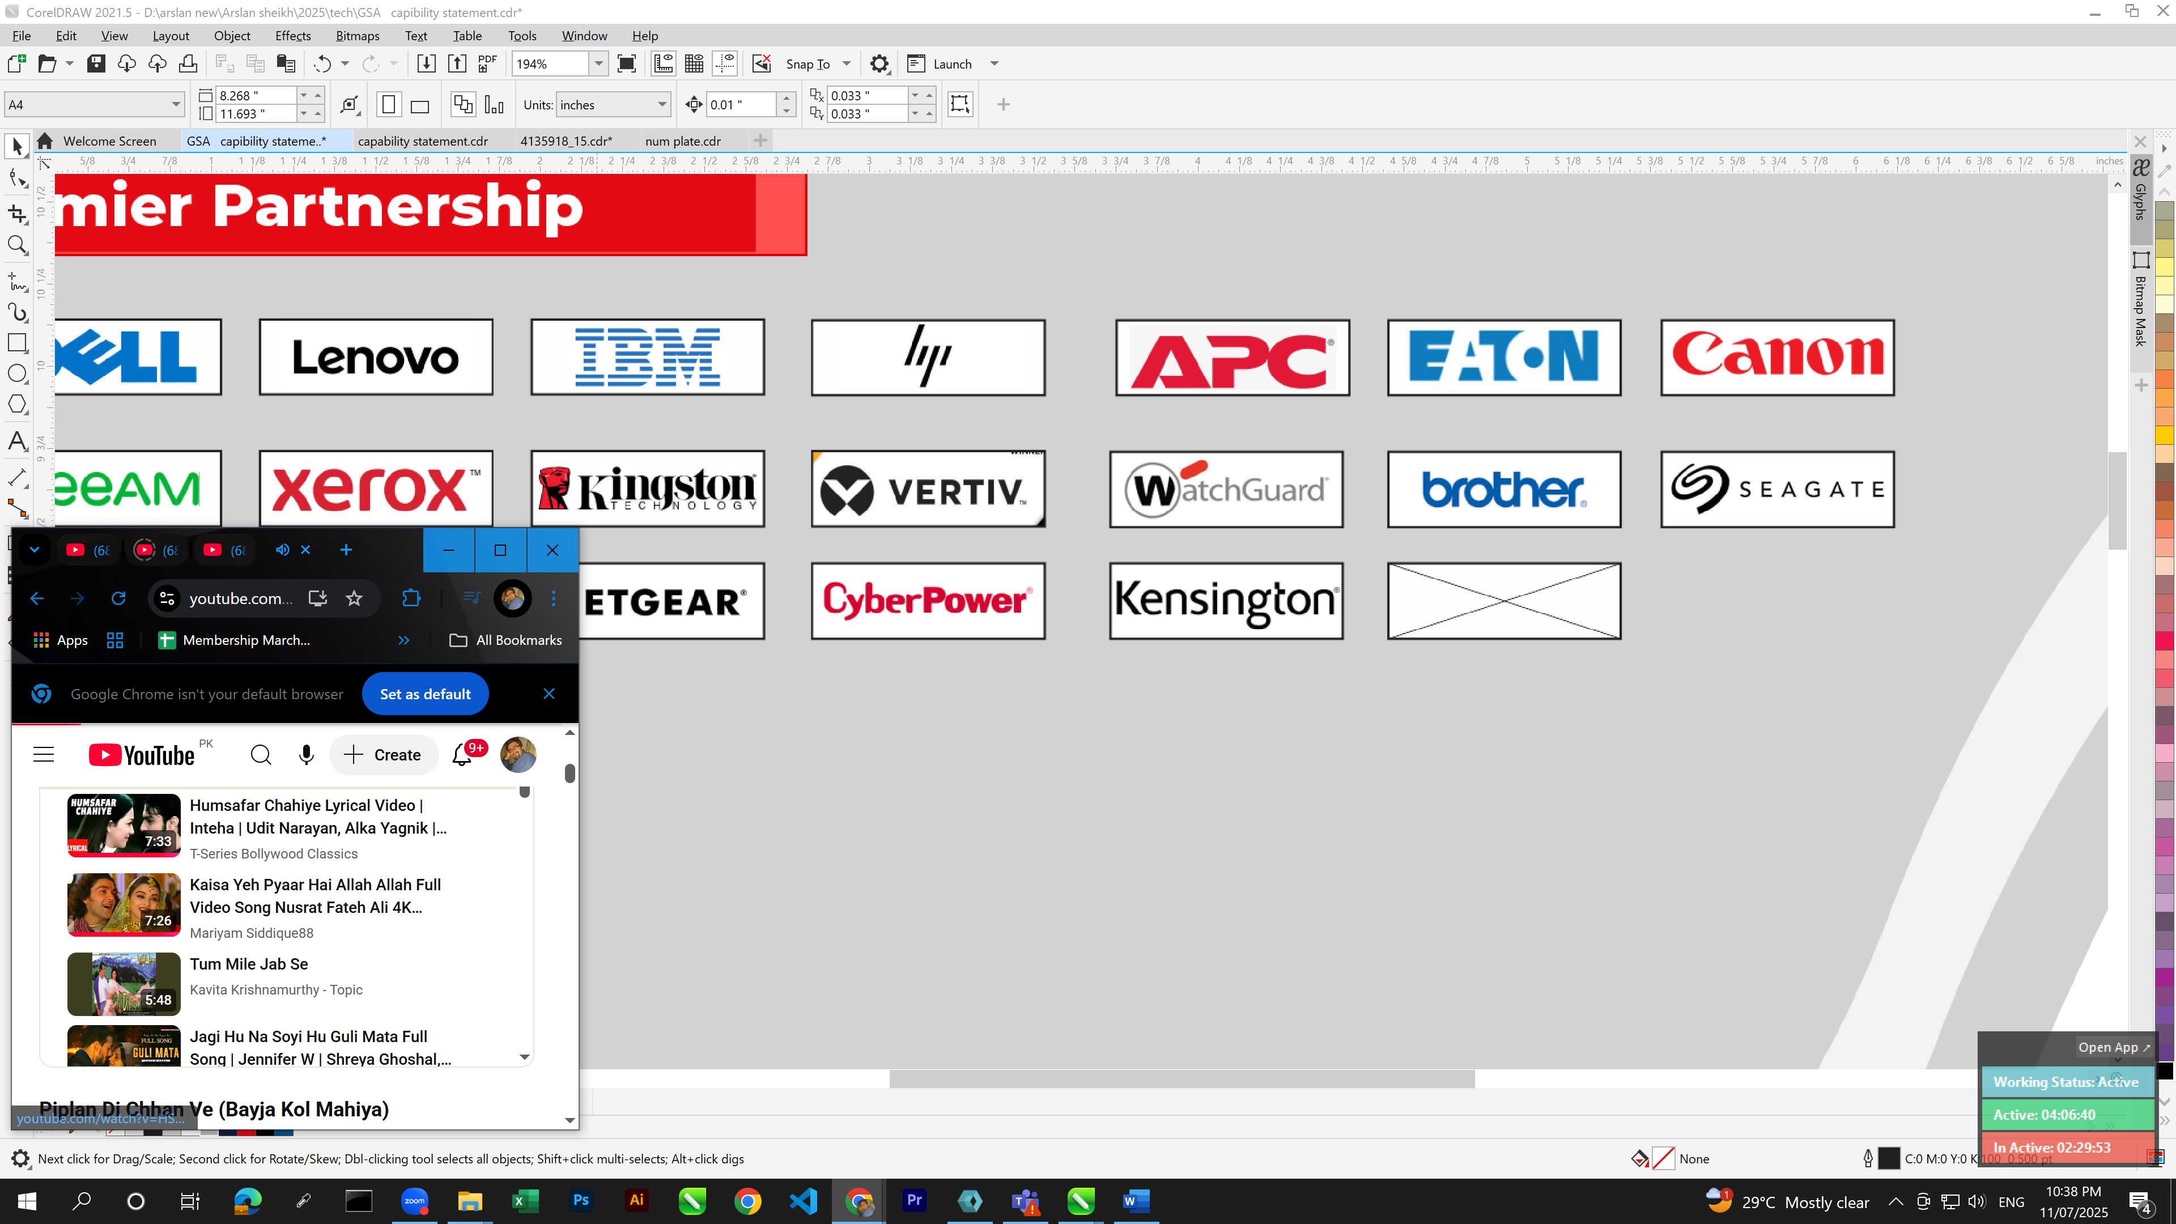Switch to num plate.cdr tab
Image resolution: width=2176 pixels, height=1224 pixels.
683,141
